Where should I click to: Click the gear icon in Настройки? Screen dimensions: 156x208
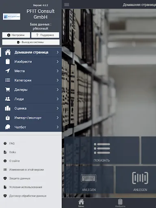pyautogui.click(x=9, y=35)
